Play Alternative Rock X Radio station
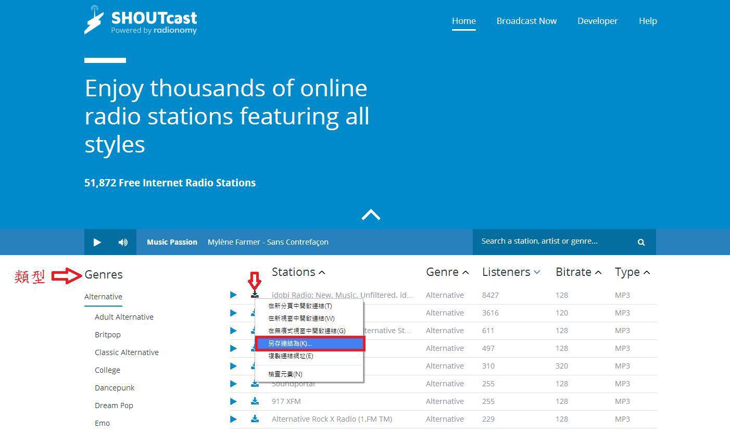The image size is (730, 430). coord(233,419)
